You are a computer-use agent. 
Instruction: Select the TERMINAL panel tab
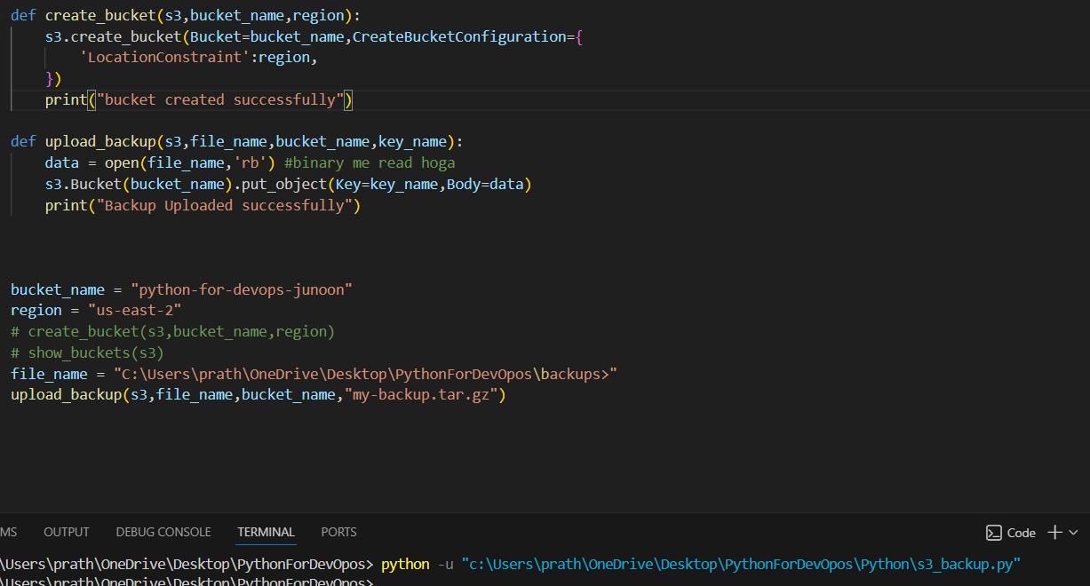click(x=266, y=532)
